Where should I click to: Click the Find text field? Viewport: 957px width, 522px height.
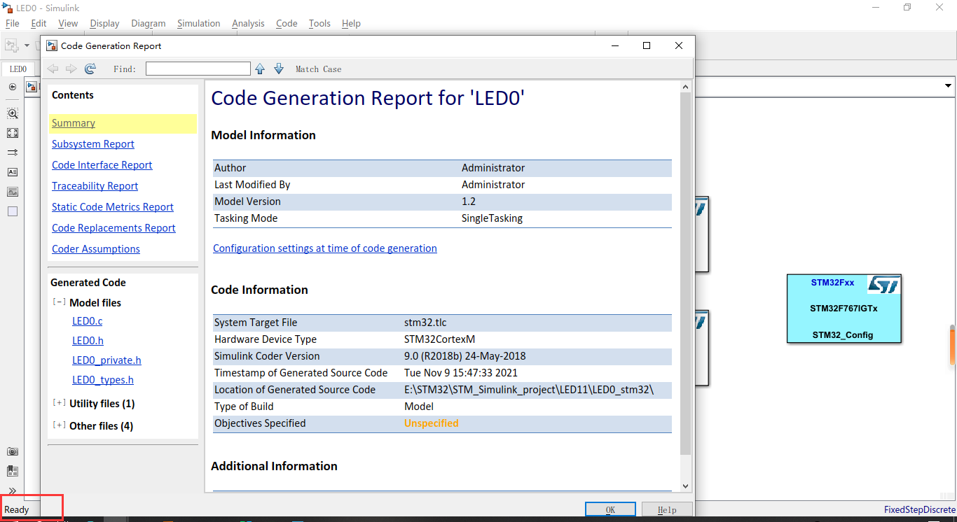tap(198, 69)
